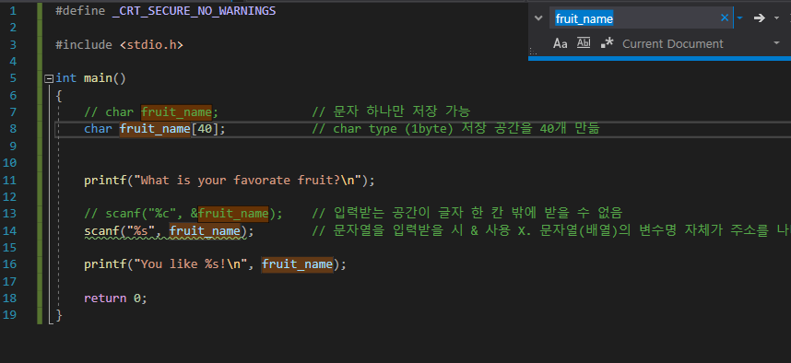Click the array size 40 in brackets
The width and height of the screenshot is (791, 363).
205,129
